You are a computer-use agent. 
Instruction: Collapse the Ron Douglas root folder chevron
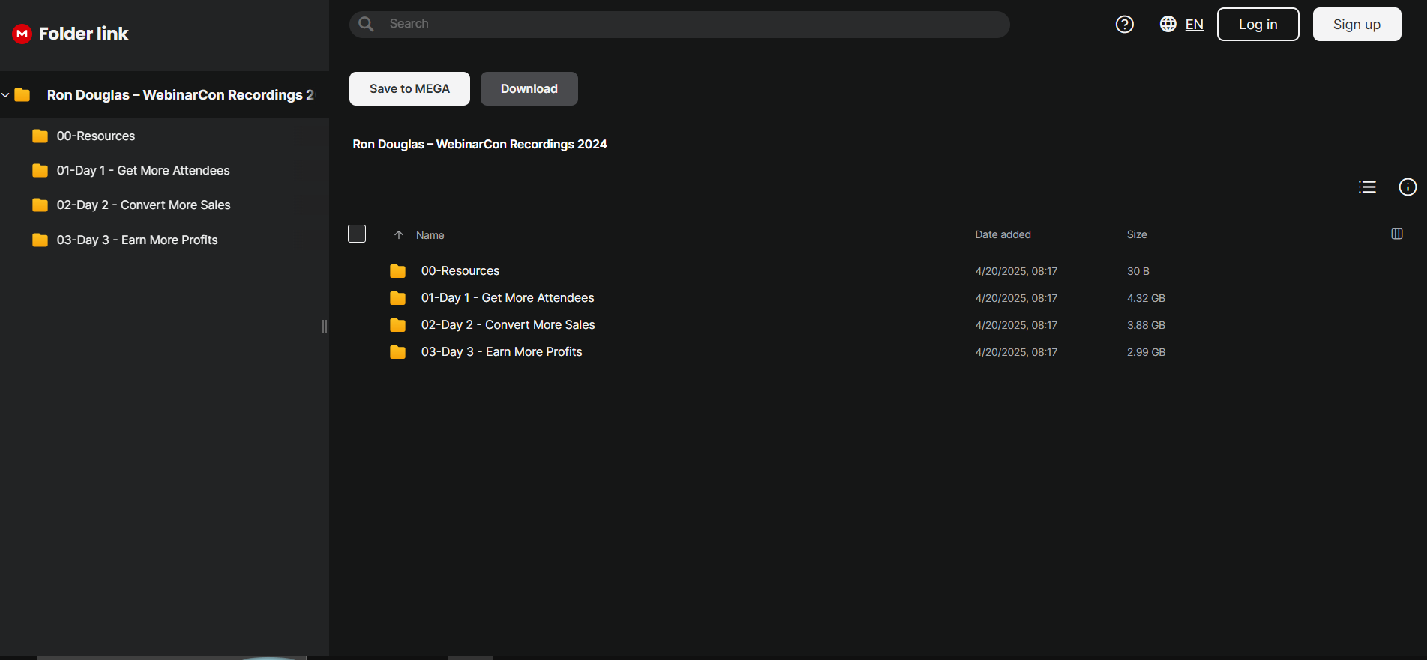click(6, 95)
